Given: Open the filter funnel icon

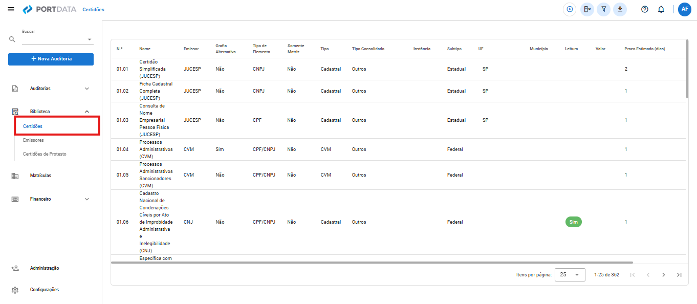Looking at the screenshot, I should (604, 9).
